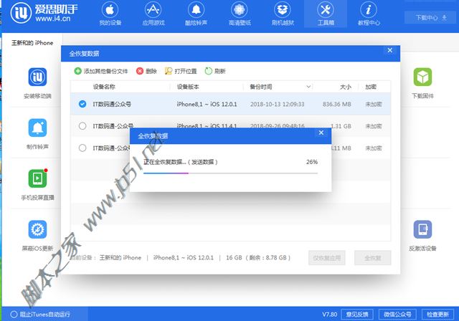The height and width of the screenshot is (321, 459).
Task: Click the 1.31 GB size cell
Action: click(x=341, y=126)
